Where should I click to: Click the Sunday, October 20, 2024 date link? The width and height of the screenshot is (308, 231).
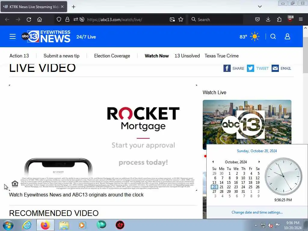[257, 151]
